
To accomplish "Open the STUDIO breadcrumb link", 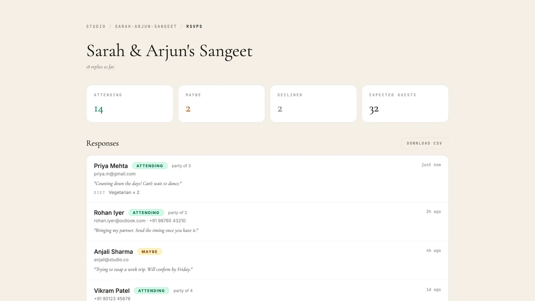I will pos(96,26).
